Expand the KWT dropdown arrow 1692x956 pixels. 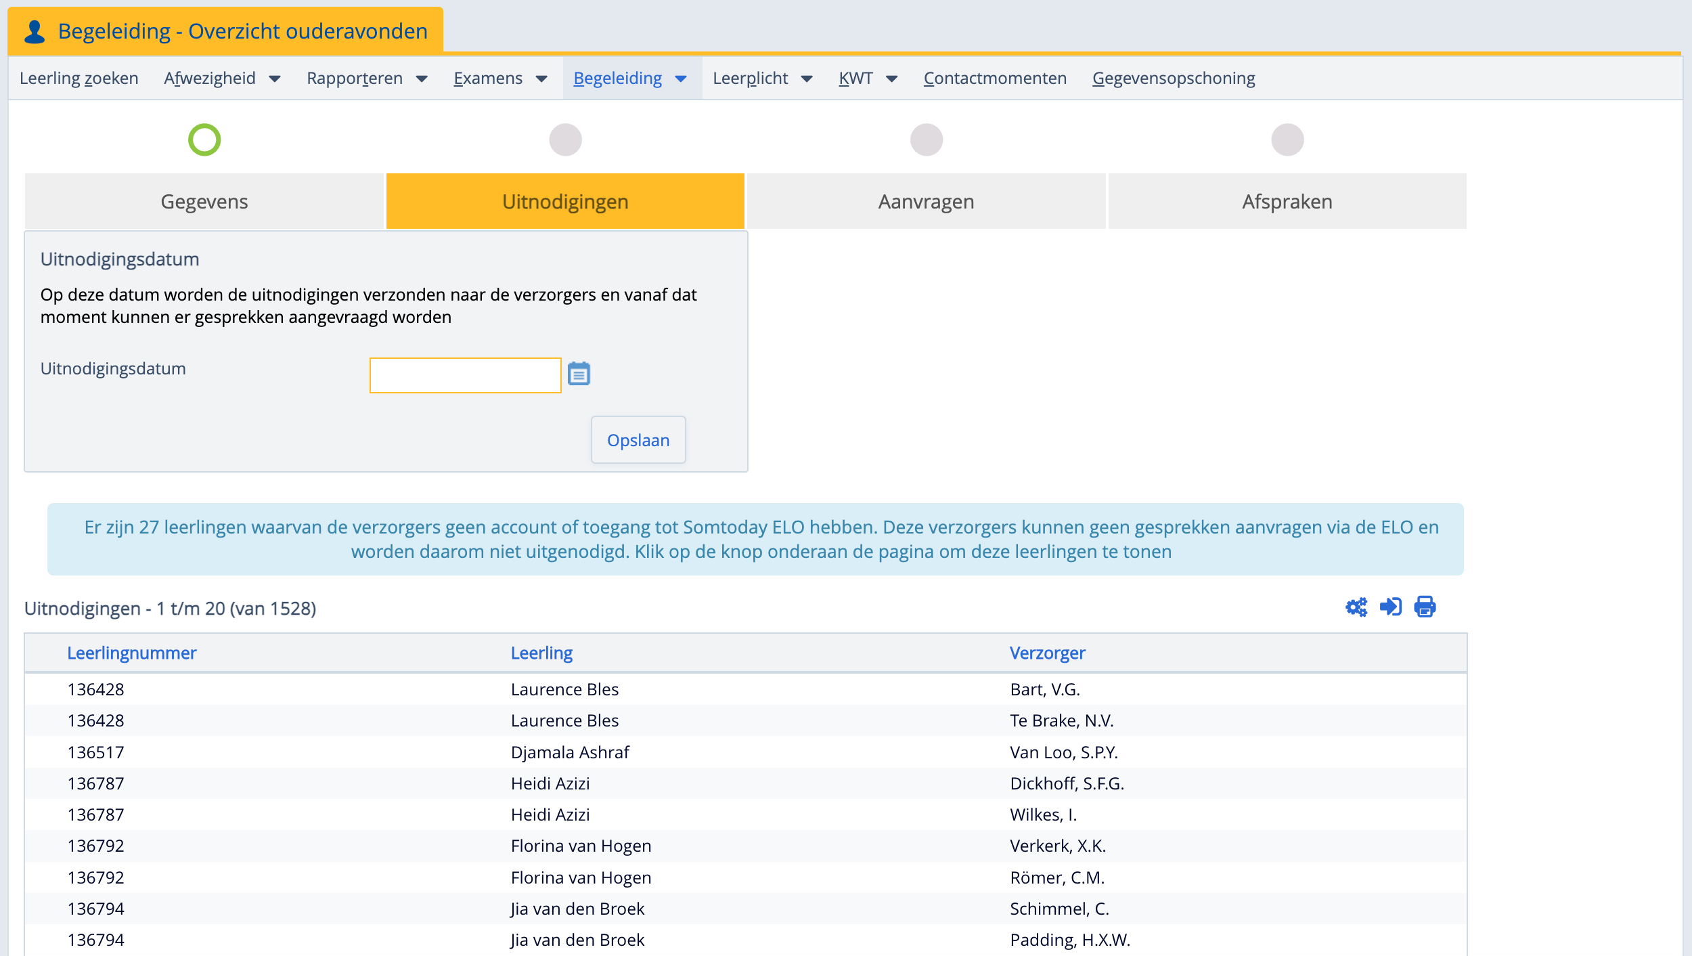tap(891, 79)
